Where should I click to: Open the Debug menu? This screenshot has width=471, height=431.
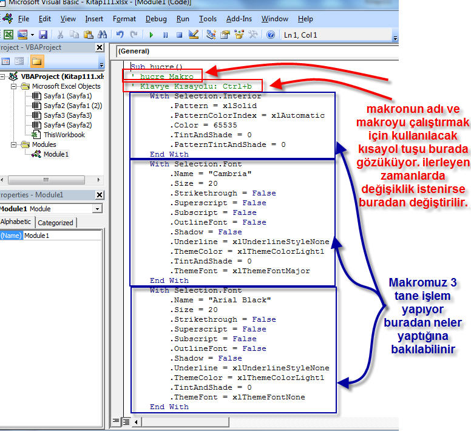156,19
